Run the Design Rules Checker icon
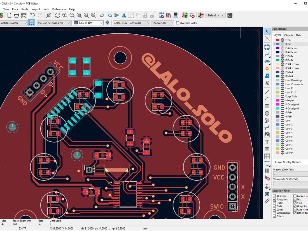Image resolution: width=308 pixels, height=231 pixels. click(x=192, y=15)
